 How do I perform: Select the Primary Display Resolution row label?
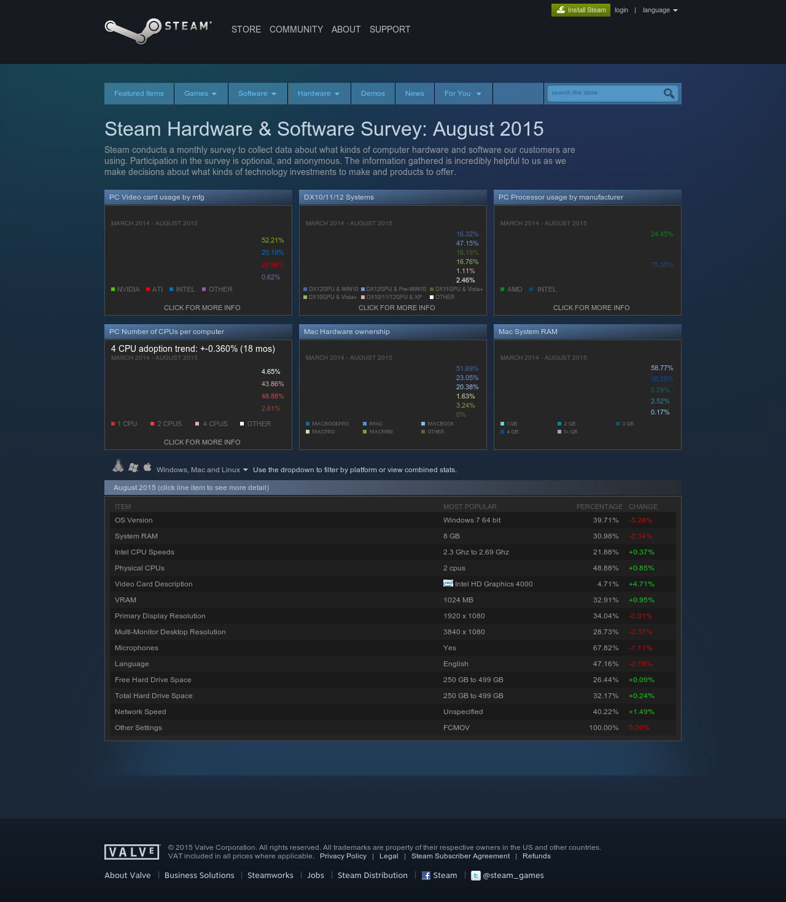click(160, 616)
